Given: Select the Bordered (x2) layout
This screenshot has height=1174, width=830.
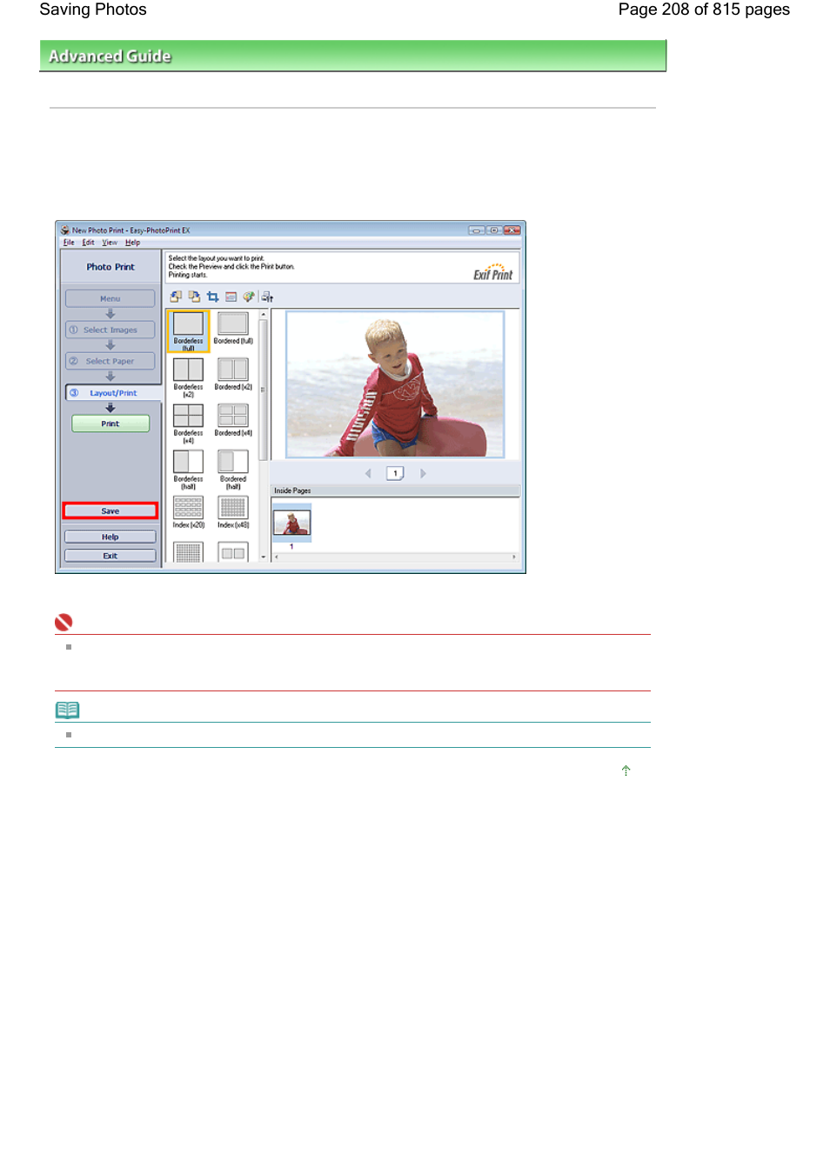Looking at the screenshot, I should click(233, 374).
